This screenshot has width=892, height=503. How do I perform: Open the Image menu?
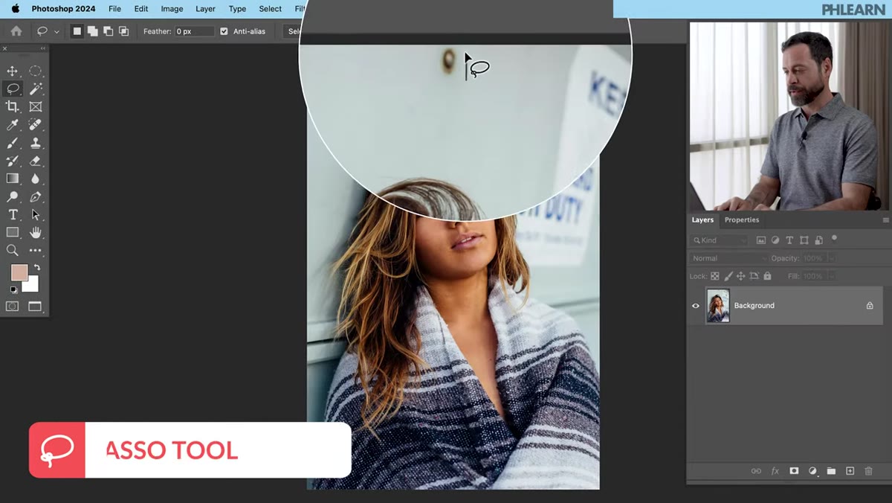172,9
